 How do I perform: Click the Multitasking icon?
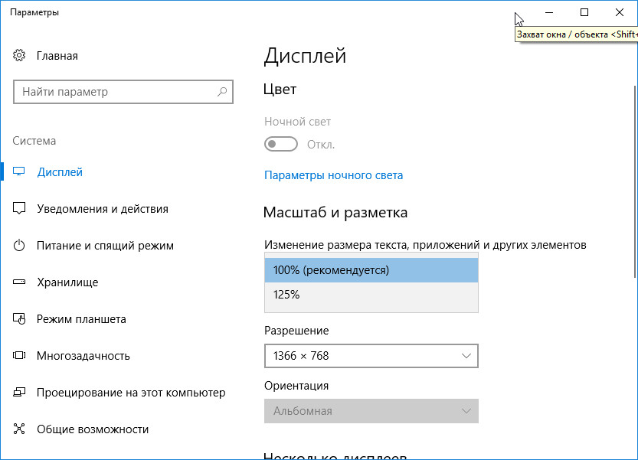point(19,355)
